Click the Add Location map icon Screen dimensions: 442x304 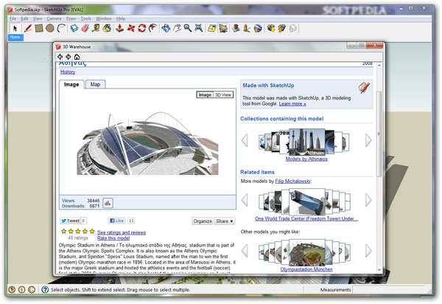click(211, 28)
